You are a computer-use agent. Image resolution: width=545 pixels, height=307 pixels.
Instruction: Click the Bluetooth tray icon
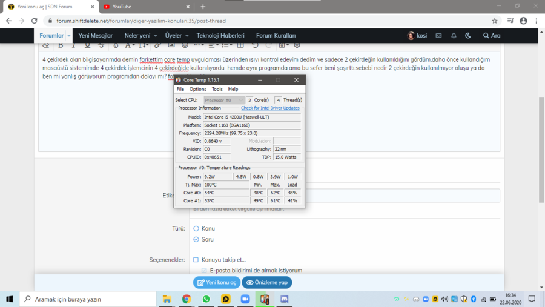pos(474,299)
